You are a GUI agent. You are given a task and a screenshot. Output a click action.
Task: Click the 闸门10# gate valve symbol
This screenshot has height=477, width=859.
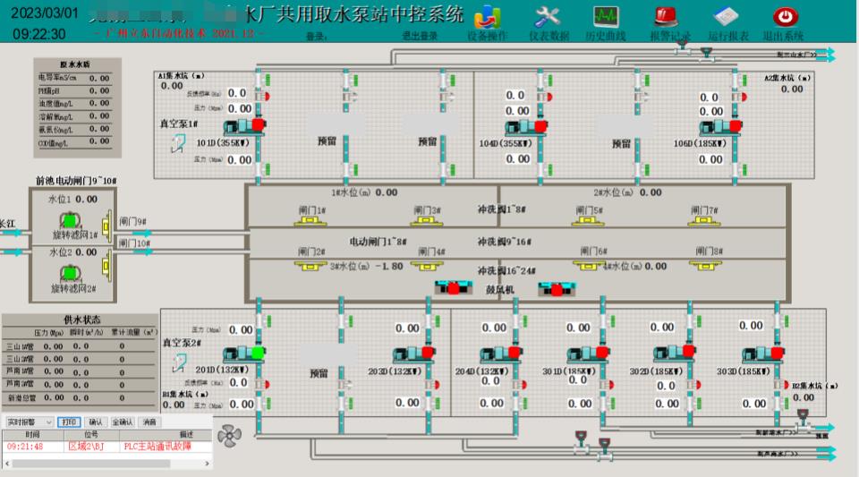click(106, 266)
